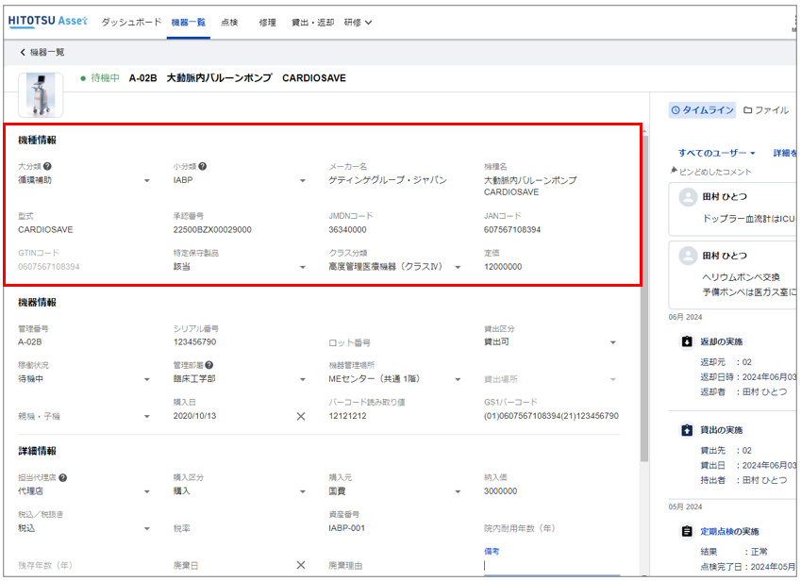Expand the 税込／税抜き dropdown

coord(84,528)
